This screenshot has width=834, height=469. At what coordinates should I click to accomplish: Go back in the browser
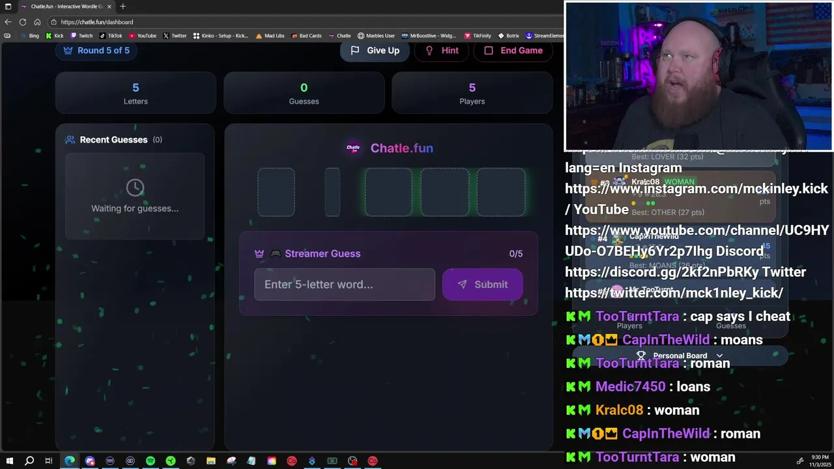pos(8,21)
